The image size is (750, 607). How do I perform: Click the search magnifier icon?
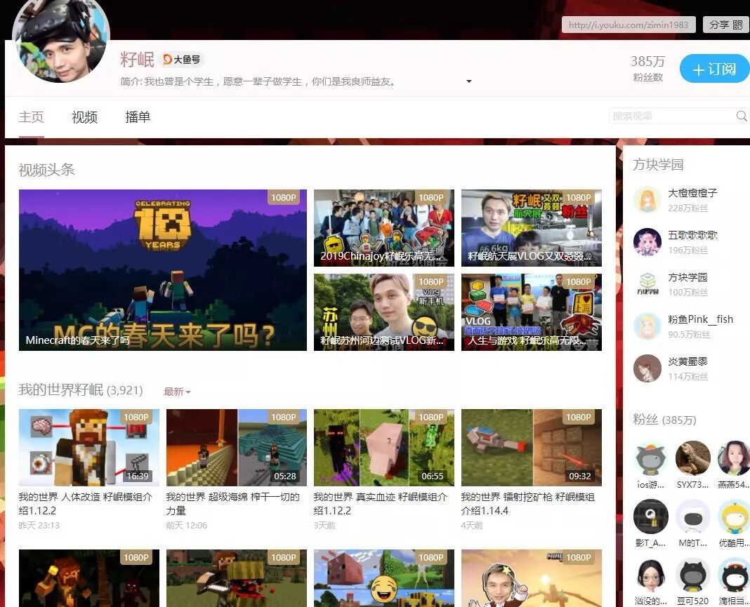tap(741, 115)
